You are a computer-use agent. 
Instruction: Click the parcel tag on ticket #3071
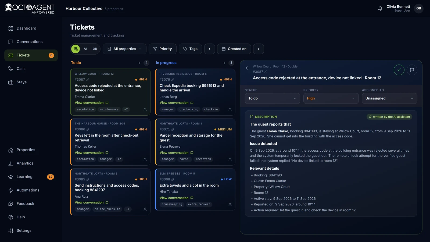(185, 159)
